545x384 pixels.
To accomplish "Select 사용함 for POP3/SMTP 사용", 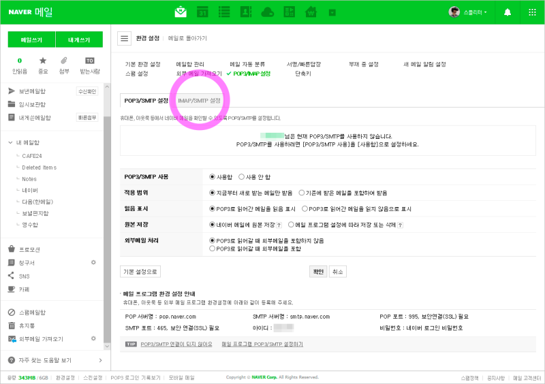I will pyautogui.click(x=212, y=177).
